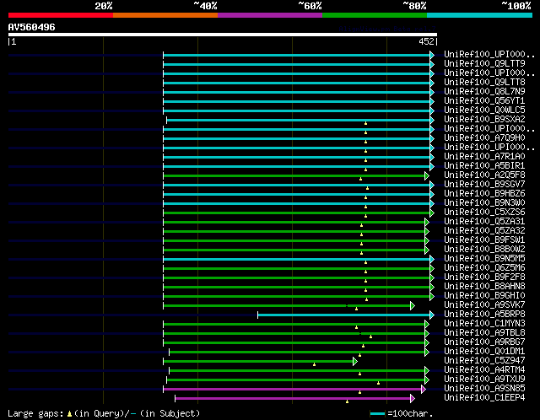Select the UniRef100_Q6Z5M6 label
The width and height of the screenshot is (540, 420).
coord(484,268)
